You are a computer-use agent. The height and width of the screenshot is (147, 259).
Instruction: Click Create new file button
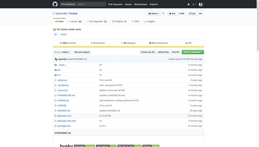(148, 52)
